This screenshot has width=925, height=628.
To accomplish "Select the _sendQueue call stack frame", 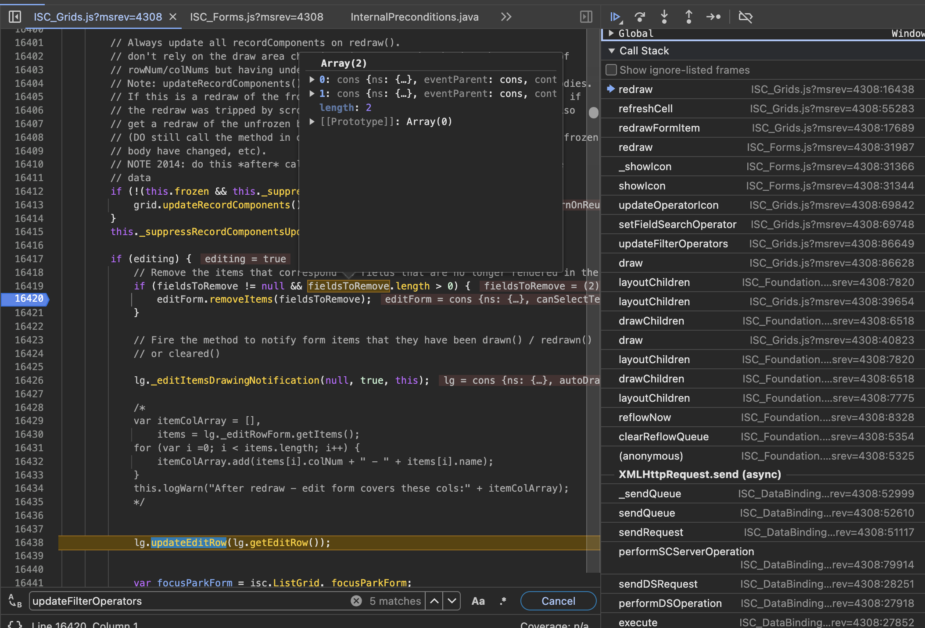I will pos(764,494).
